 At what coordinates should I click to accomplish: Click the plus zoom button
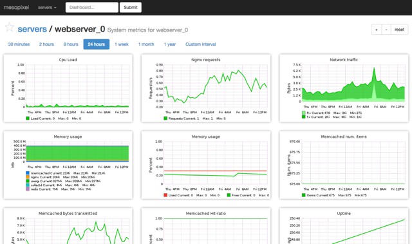click(376, 30)
